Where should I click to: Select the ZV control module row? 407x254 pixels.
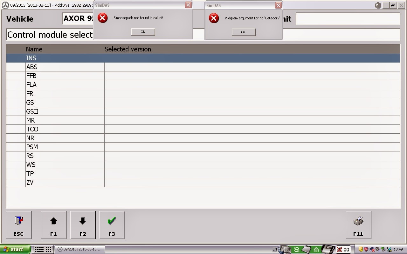(x=203, y=183)
